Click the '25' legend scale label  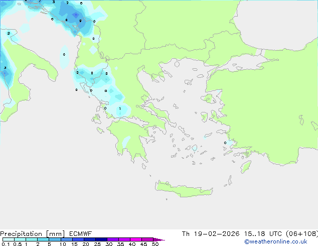[97, 244]
